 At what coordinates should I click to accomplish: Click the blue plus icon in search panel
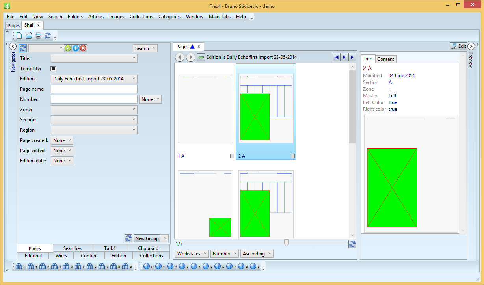coord(76,48)
